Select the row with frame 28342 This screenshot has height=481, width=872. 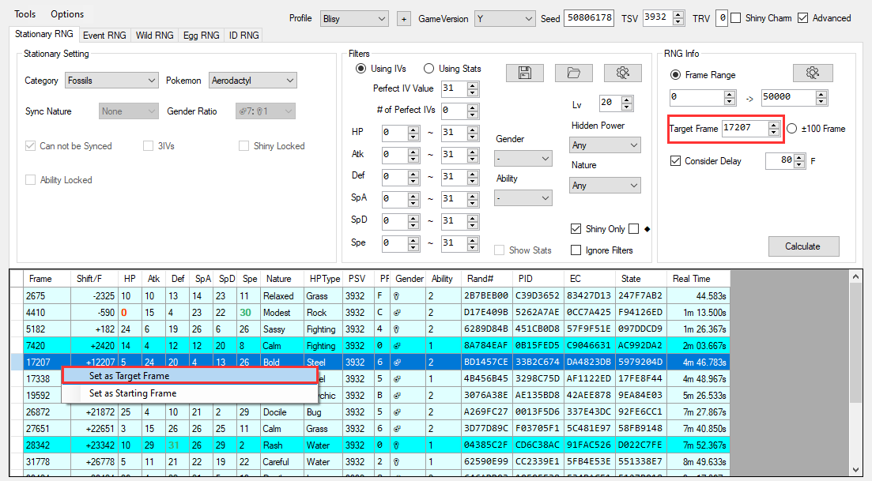(x=370, y=445)
